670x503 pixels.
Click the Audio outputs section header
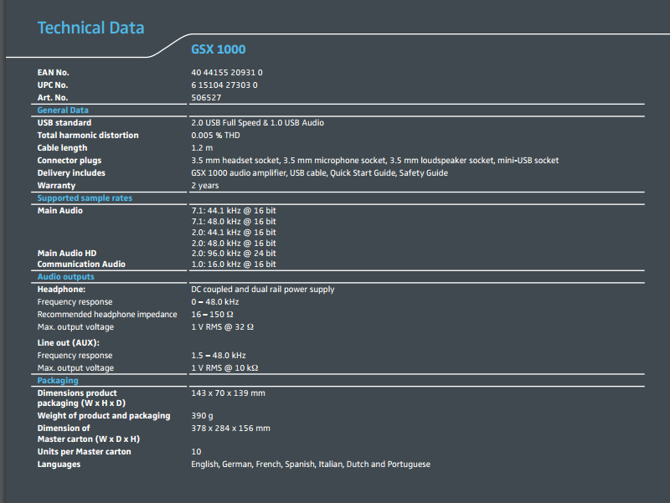(66, 277)
